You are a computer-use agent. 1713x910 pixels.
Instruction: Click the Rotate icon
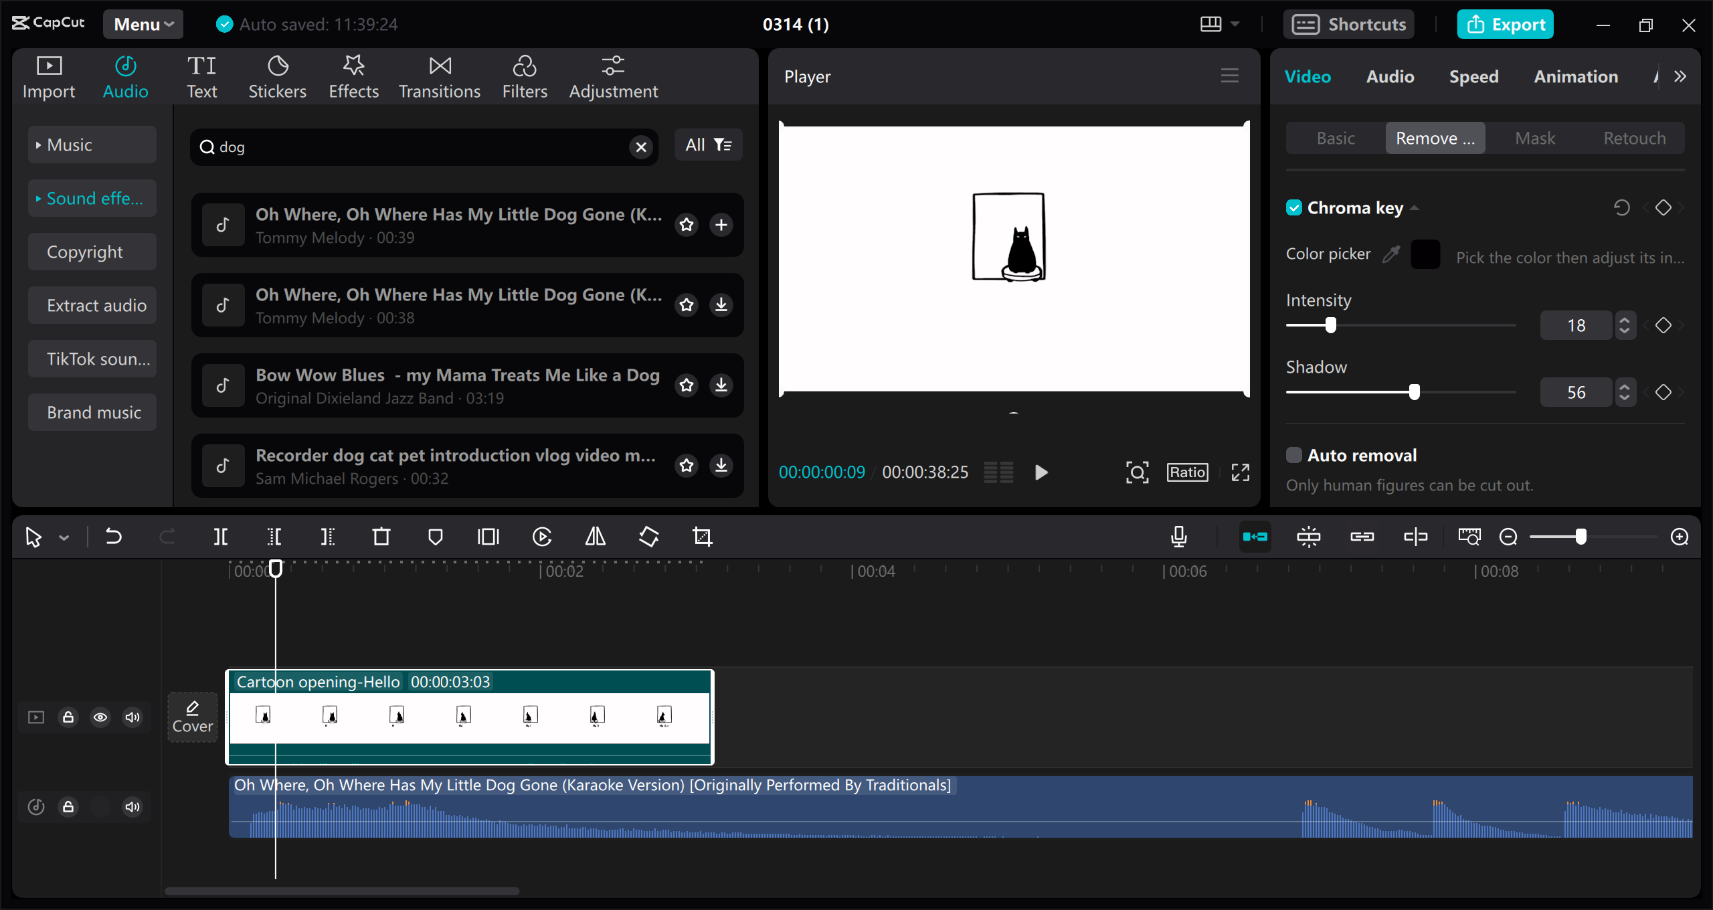tap(649, 537)
